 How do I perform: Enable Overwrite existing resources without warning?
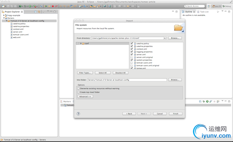pos(78,88)
